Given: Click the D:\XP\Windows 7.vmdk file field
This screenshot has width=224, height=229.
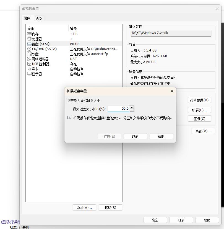Looking at the screenshot, I should pyautogui.click(x=171, y=33).
